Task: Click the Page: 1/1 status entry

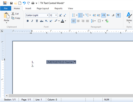Action: [x=26, y=100]
